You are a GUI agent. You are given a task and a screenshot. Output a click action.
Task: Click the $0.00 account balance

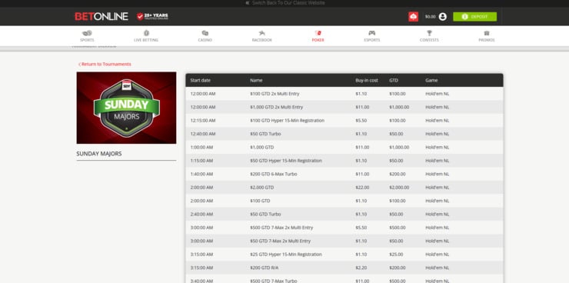click(x=430, y=17)
